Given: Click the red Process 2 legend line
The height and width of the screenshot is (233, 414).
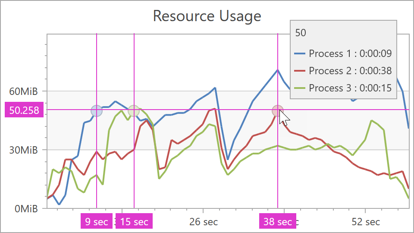Looking at the screenshot, I should coord(300,71).
